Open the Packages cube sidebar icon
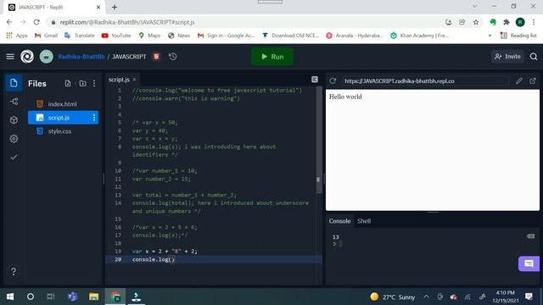This screenshot has width=543, height=305. 14,120
